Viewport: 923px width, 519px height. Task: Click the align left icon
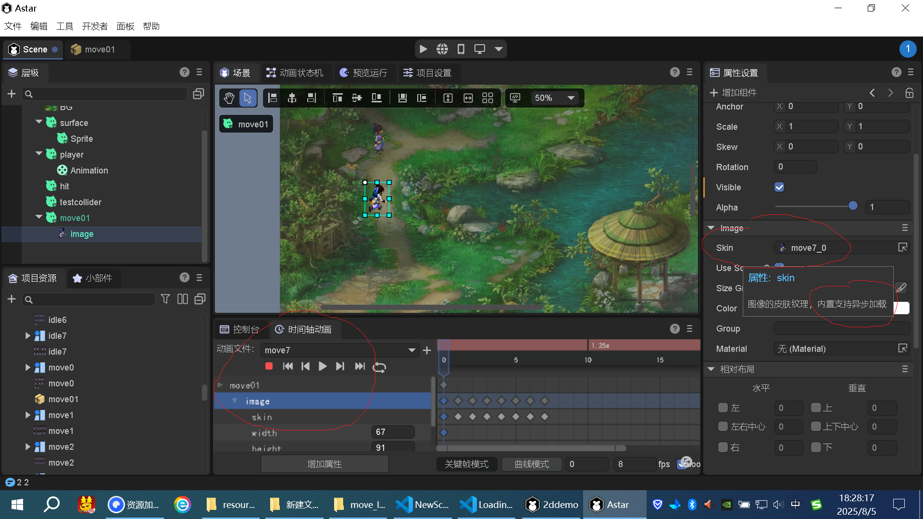pyautogui.click(x=273, y=98)
